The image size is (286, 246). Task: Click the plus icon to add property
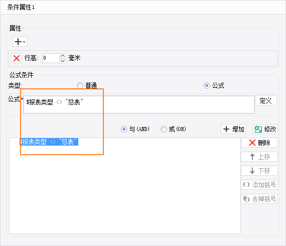(x=18, y=42)
